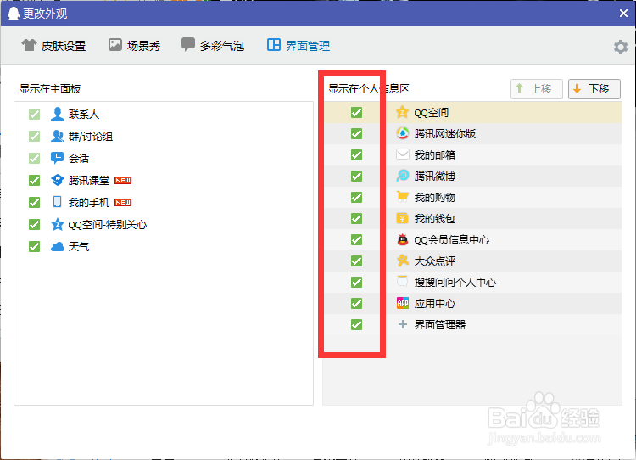The image size is (636, 460).
Task: Click the 会话 chat bubble icon
Action: [x=57, y=158]
